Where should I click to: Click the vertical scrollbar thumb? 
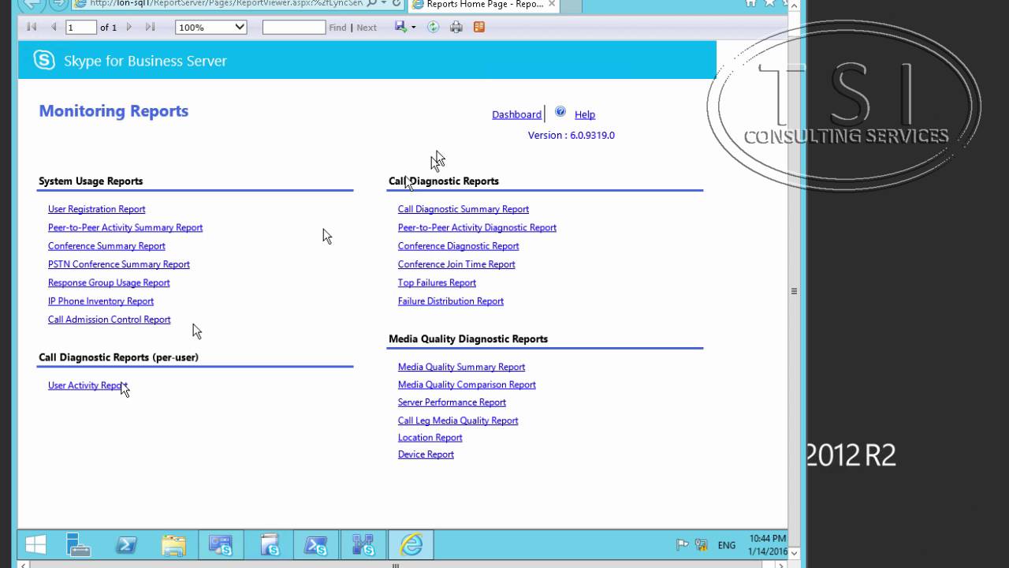click(x=794, y=291)
